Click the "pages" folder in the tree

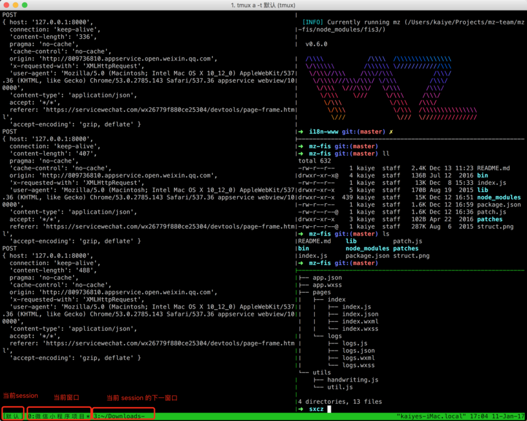click(321, 293)
